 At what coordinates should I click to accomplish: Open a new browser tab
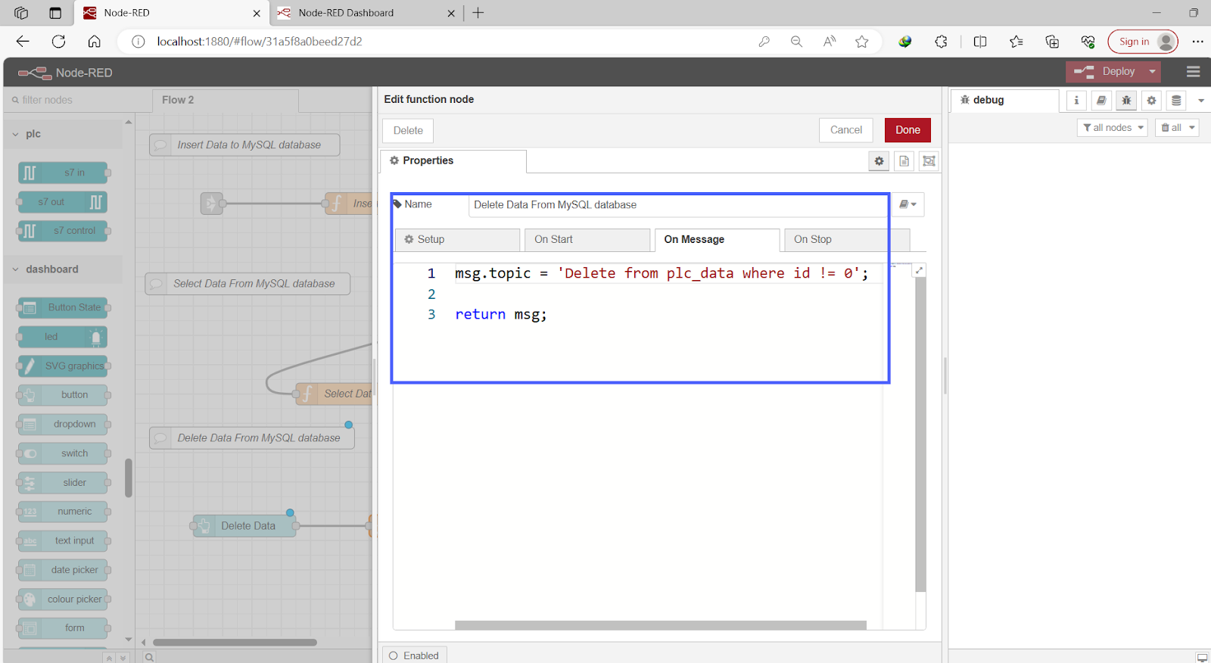[x=478, y=13]
